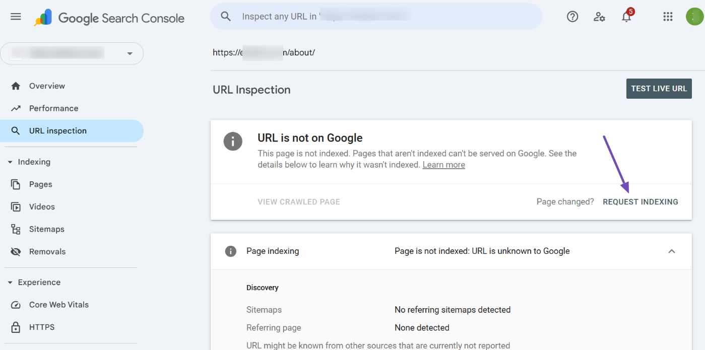Click the Google Search Console logo

109,18
